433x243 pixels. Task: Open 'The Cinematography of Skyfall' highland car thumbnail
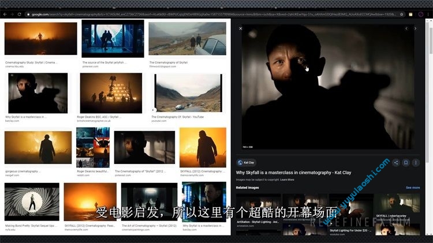(187, 39)
